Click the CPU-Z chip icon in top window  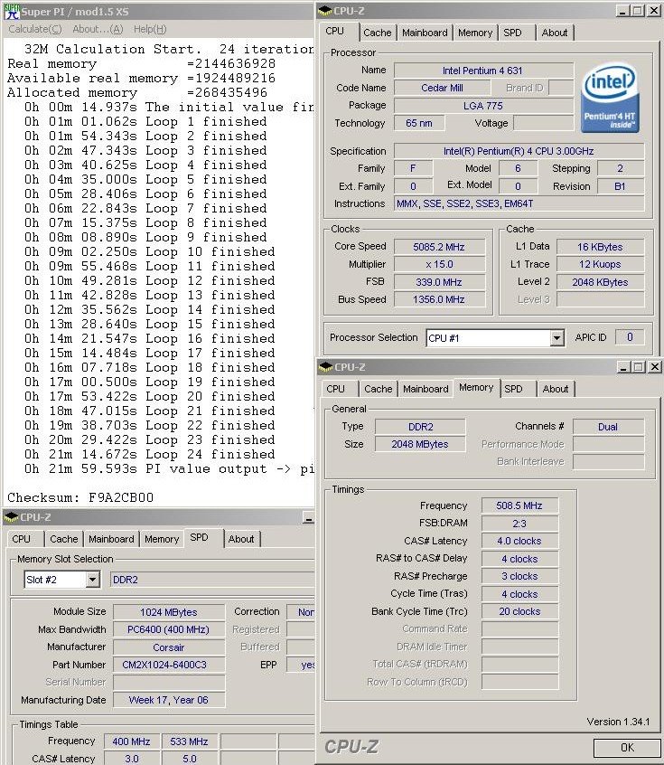pyautogui.click(x=324, y=11)
